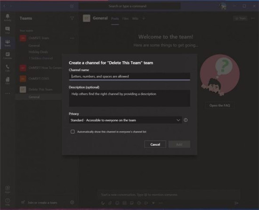
Task: Click the Description text area
Action: (129, 98)
